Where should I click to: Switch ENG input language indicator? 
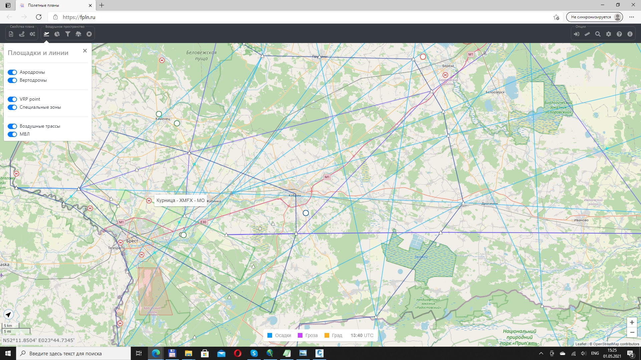(595, 353)
